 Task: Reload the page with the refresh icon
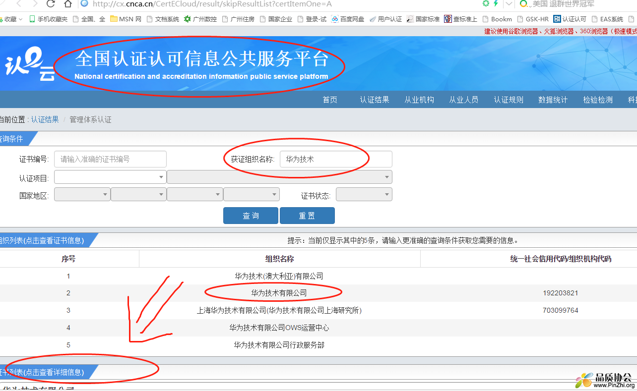click(51, 4)
